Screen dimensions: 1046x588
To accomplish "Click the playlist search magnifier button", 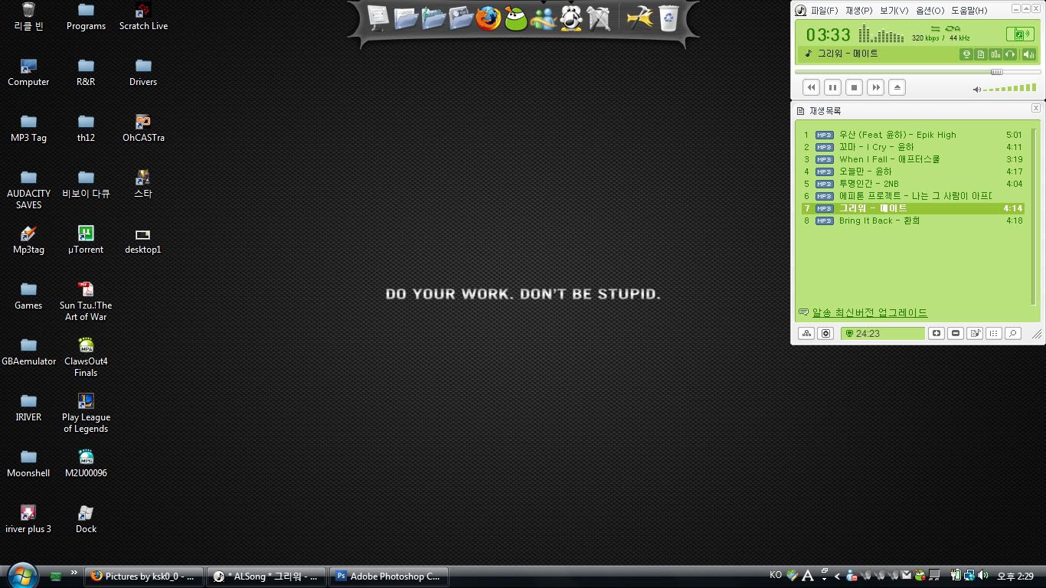I will (x=1012, y=333).
